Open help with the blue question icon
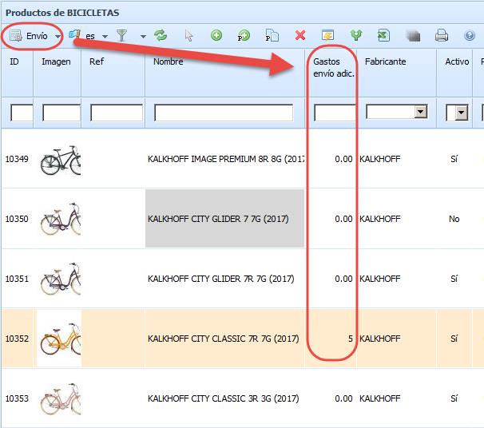Viewport: 484px width, 428px height. pos(470,35)
